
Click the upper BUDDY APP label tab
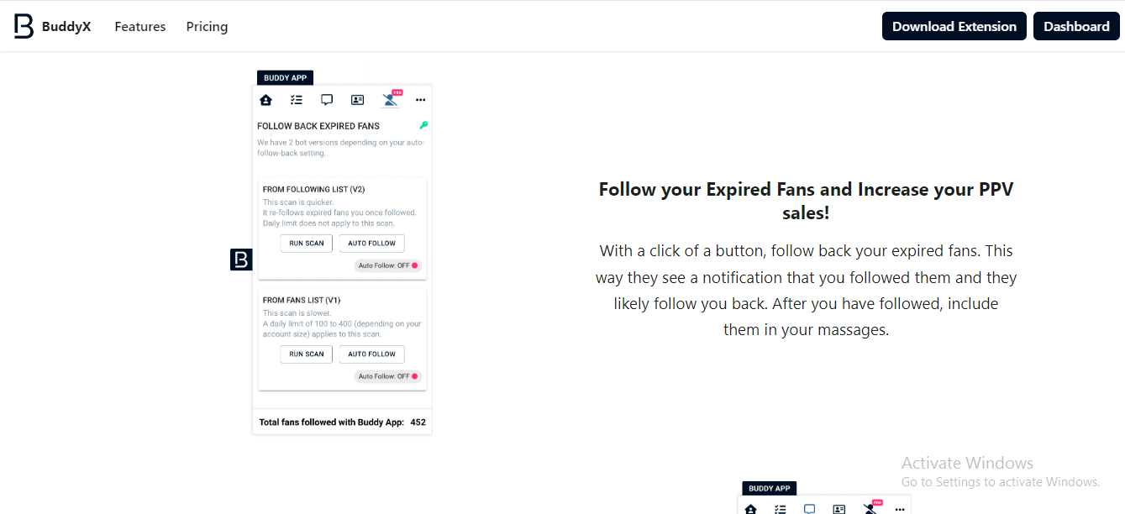coord(285,77)
